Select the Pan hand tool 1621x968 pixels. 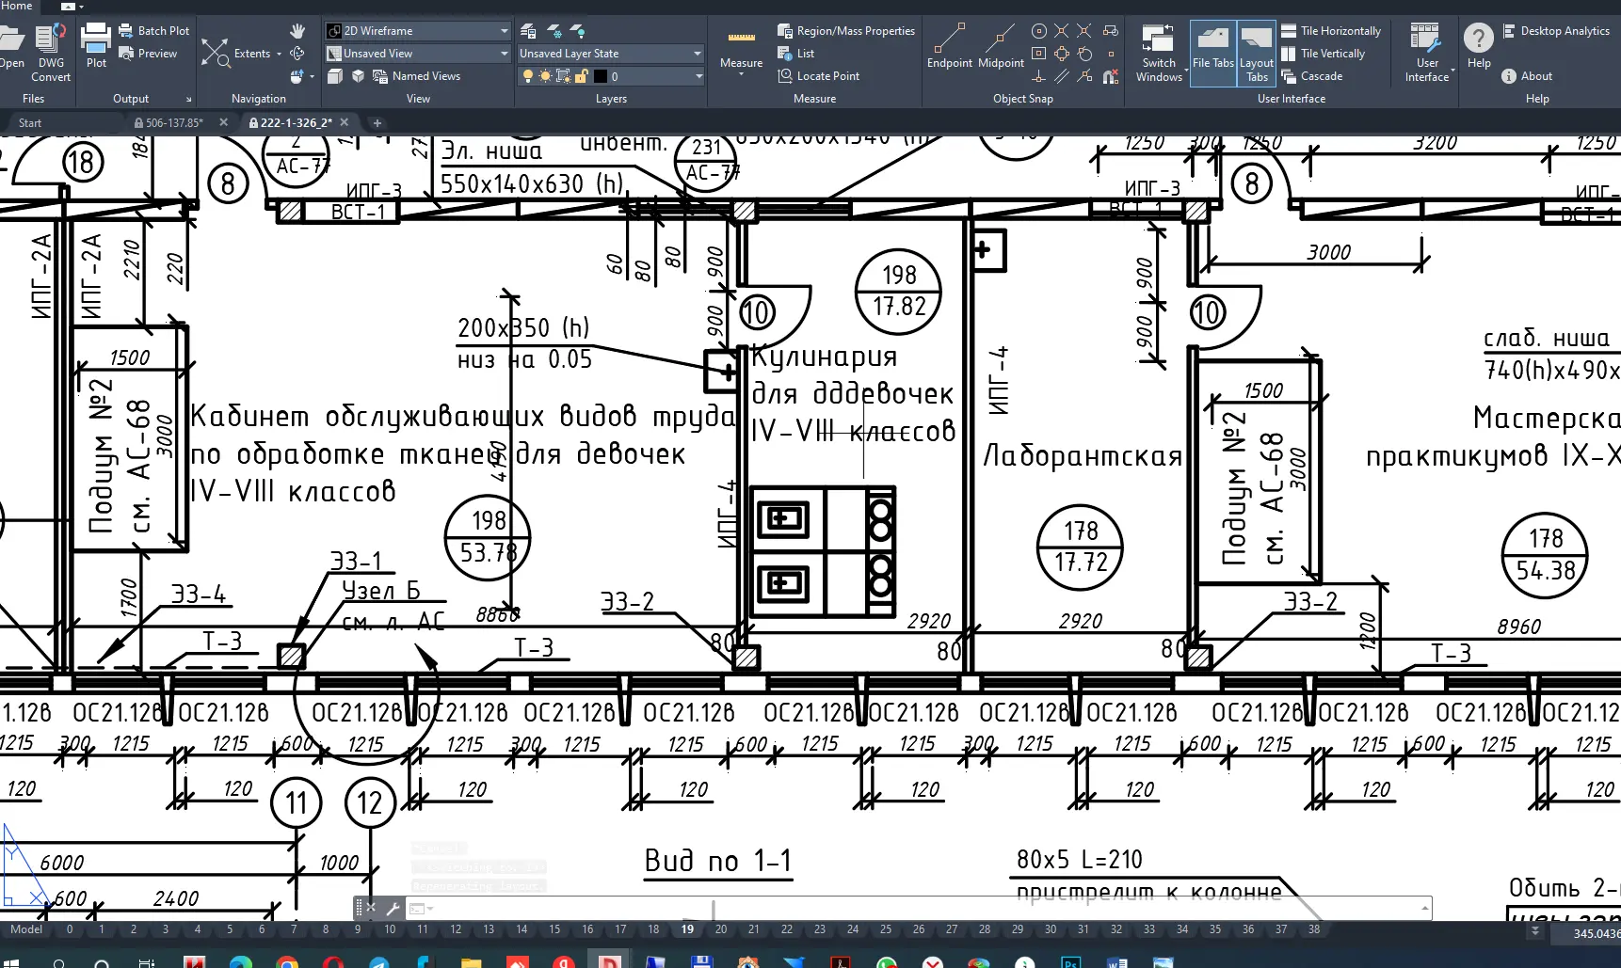[297, 31]
